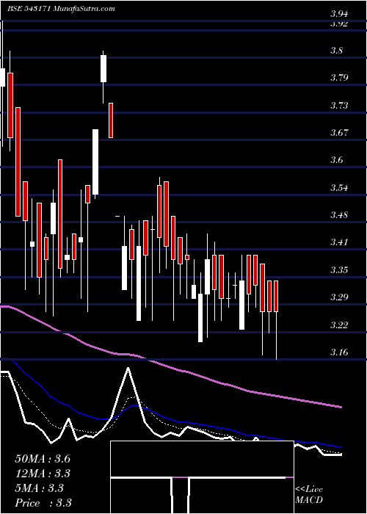Click the 12MA : 3.3 legend value

(x=43, y=474)
